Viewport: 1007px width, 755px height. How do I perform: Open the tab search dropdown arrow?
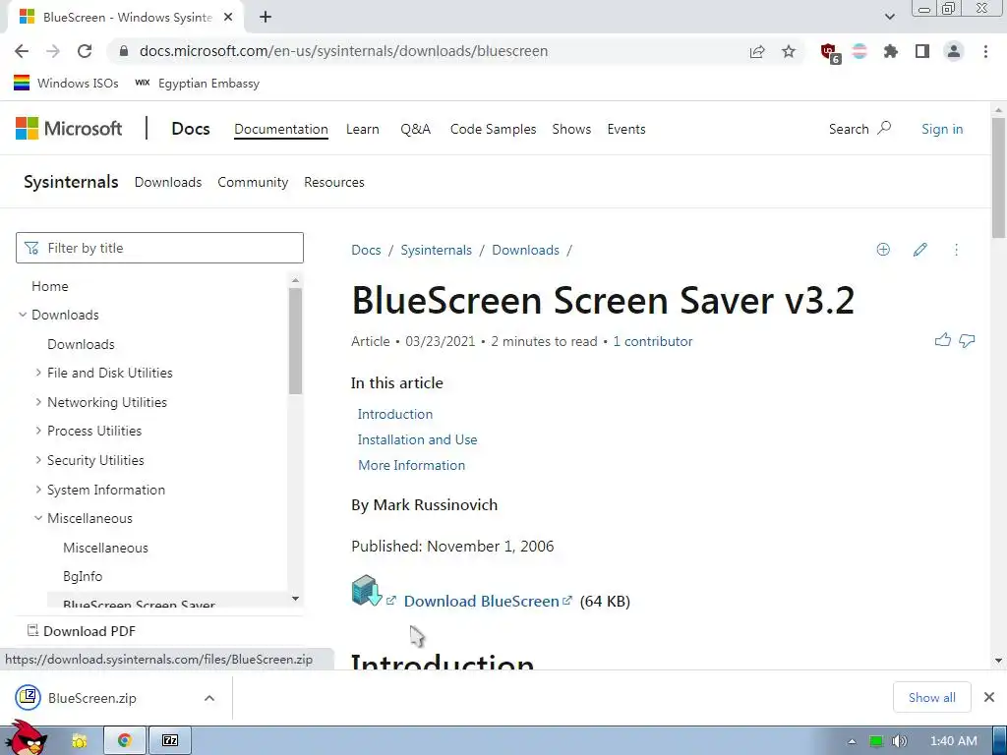pos(889,18)
